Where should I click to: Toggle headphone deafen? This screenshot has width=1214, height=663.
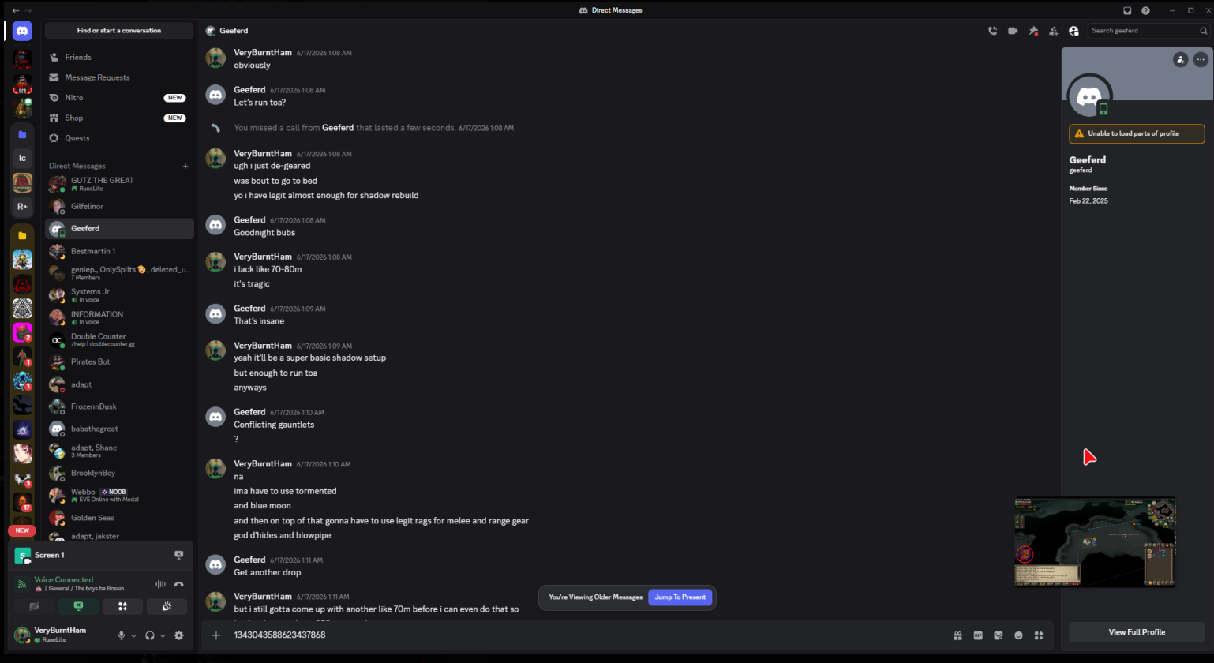[150, 635]
